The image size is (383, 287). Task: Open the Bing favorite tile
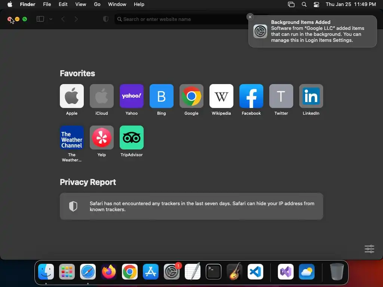pyautogui.click(x=162, y=96)
